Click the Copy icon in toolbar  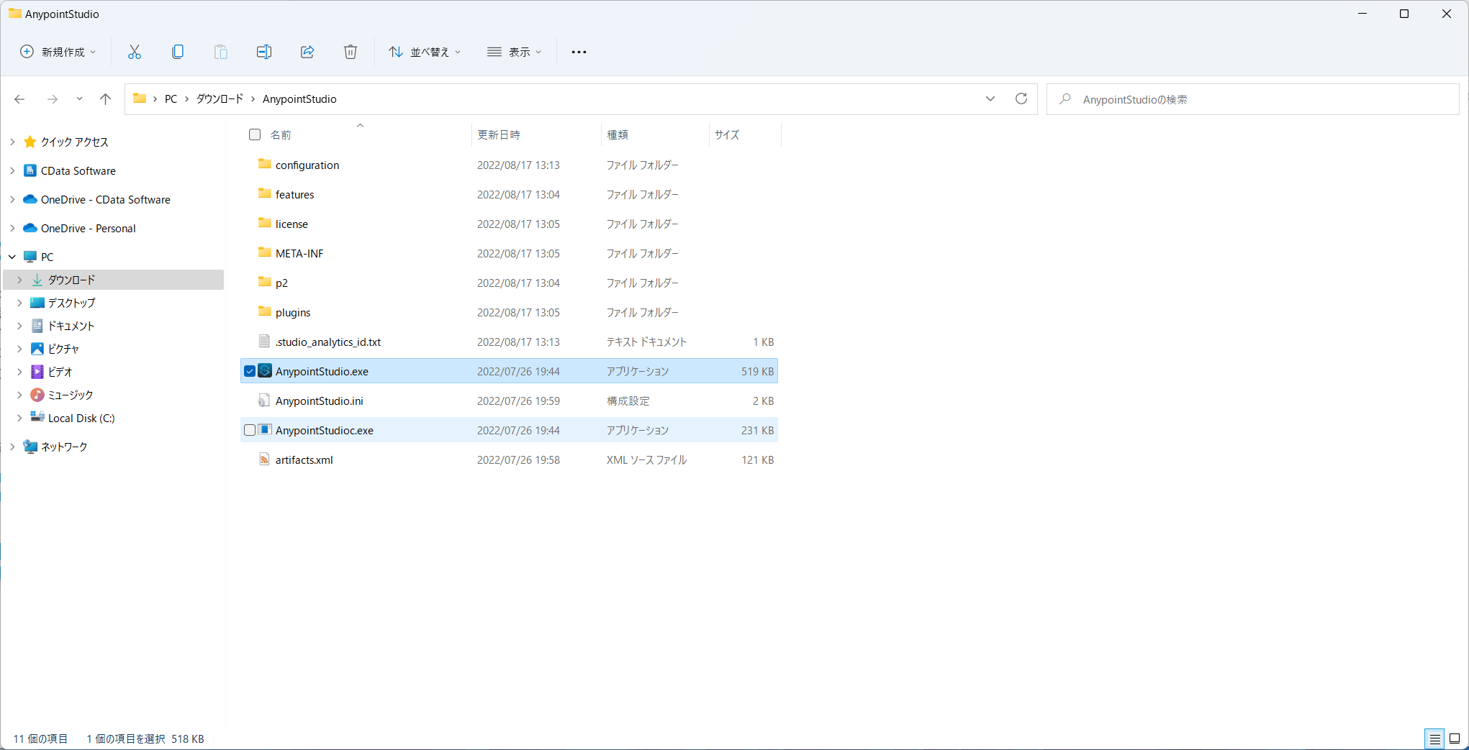[x=178, y=52]
